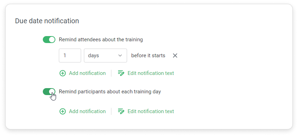Click the Due date notification heading

[47, 21]
